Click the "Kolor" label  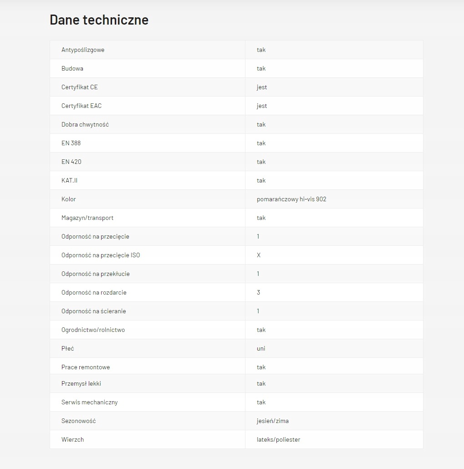pos(69,199)
